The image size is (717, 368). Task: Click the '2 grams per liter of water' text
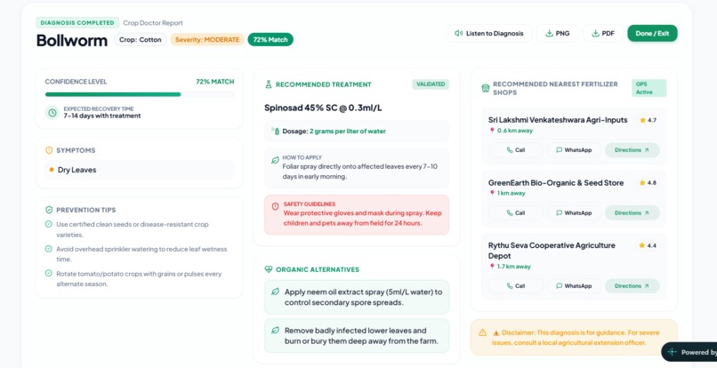pos(348,132)
